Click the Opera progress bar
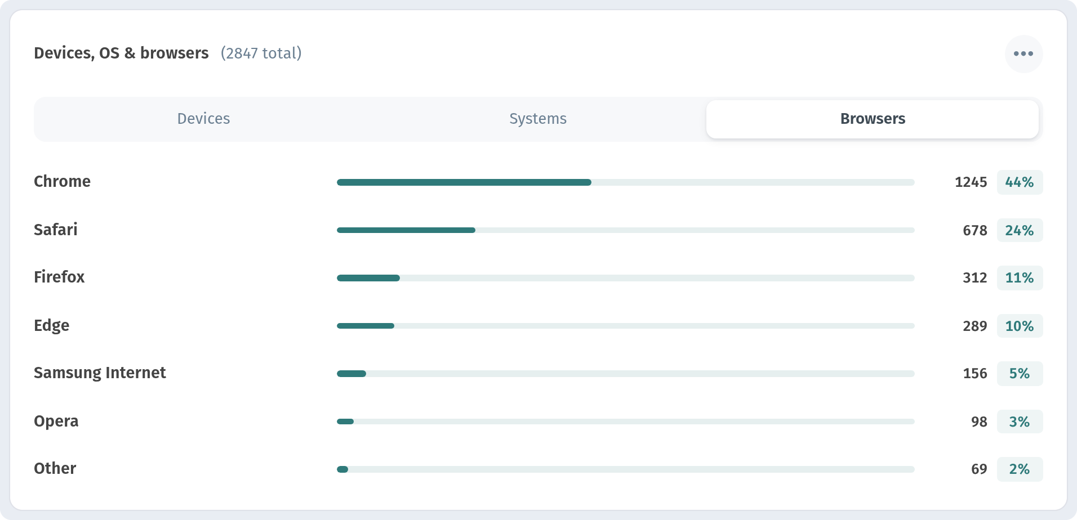1077x520 pixels. (x=626, y=422)
